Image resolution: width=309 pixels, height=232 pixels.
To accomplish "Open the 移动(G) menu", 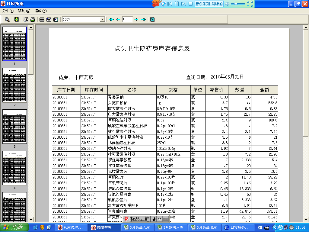I will tap(24, 11).
